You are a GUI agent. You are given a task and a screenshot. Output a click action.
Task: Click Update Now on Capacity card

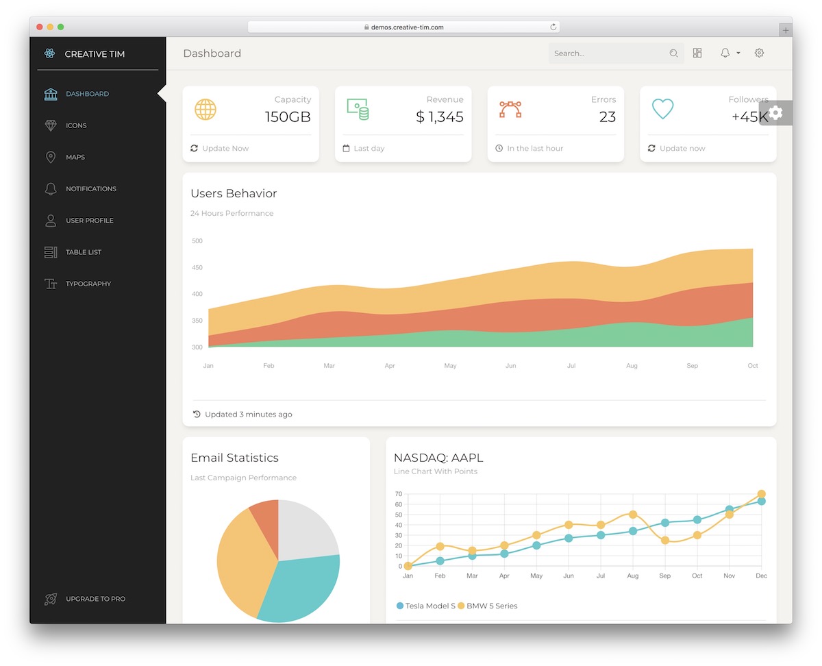pos(225,148)
